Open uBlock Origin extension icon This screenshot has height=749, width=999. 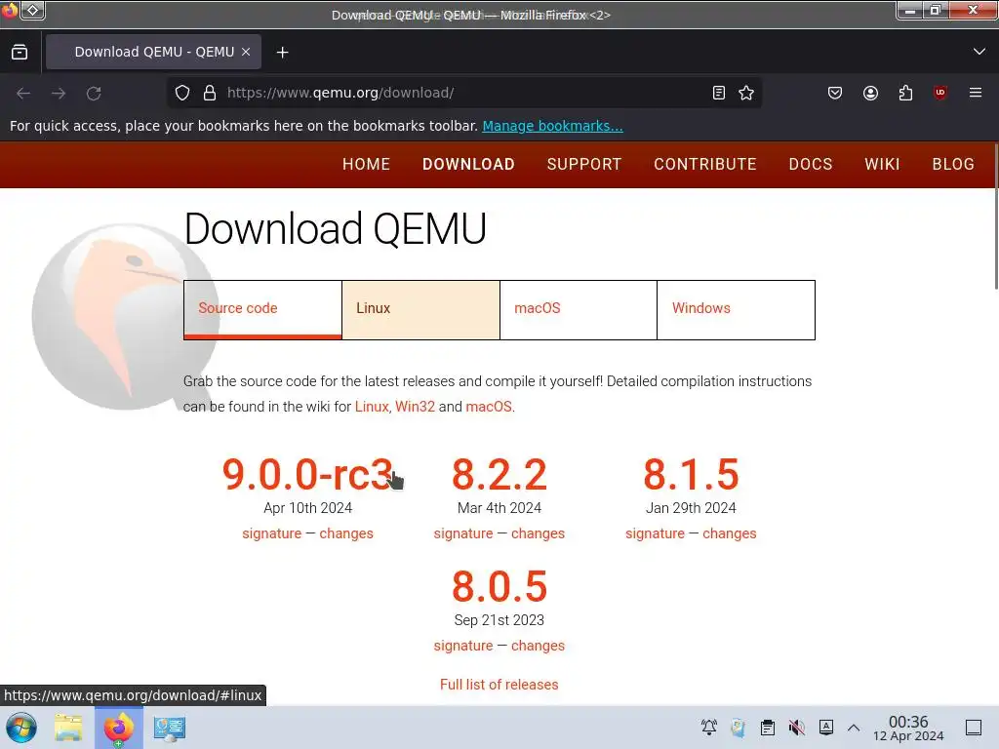pos(939,93)
